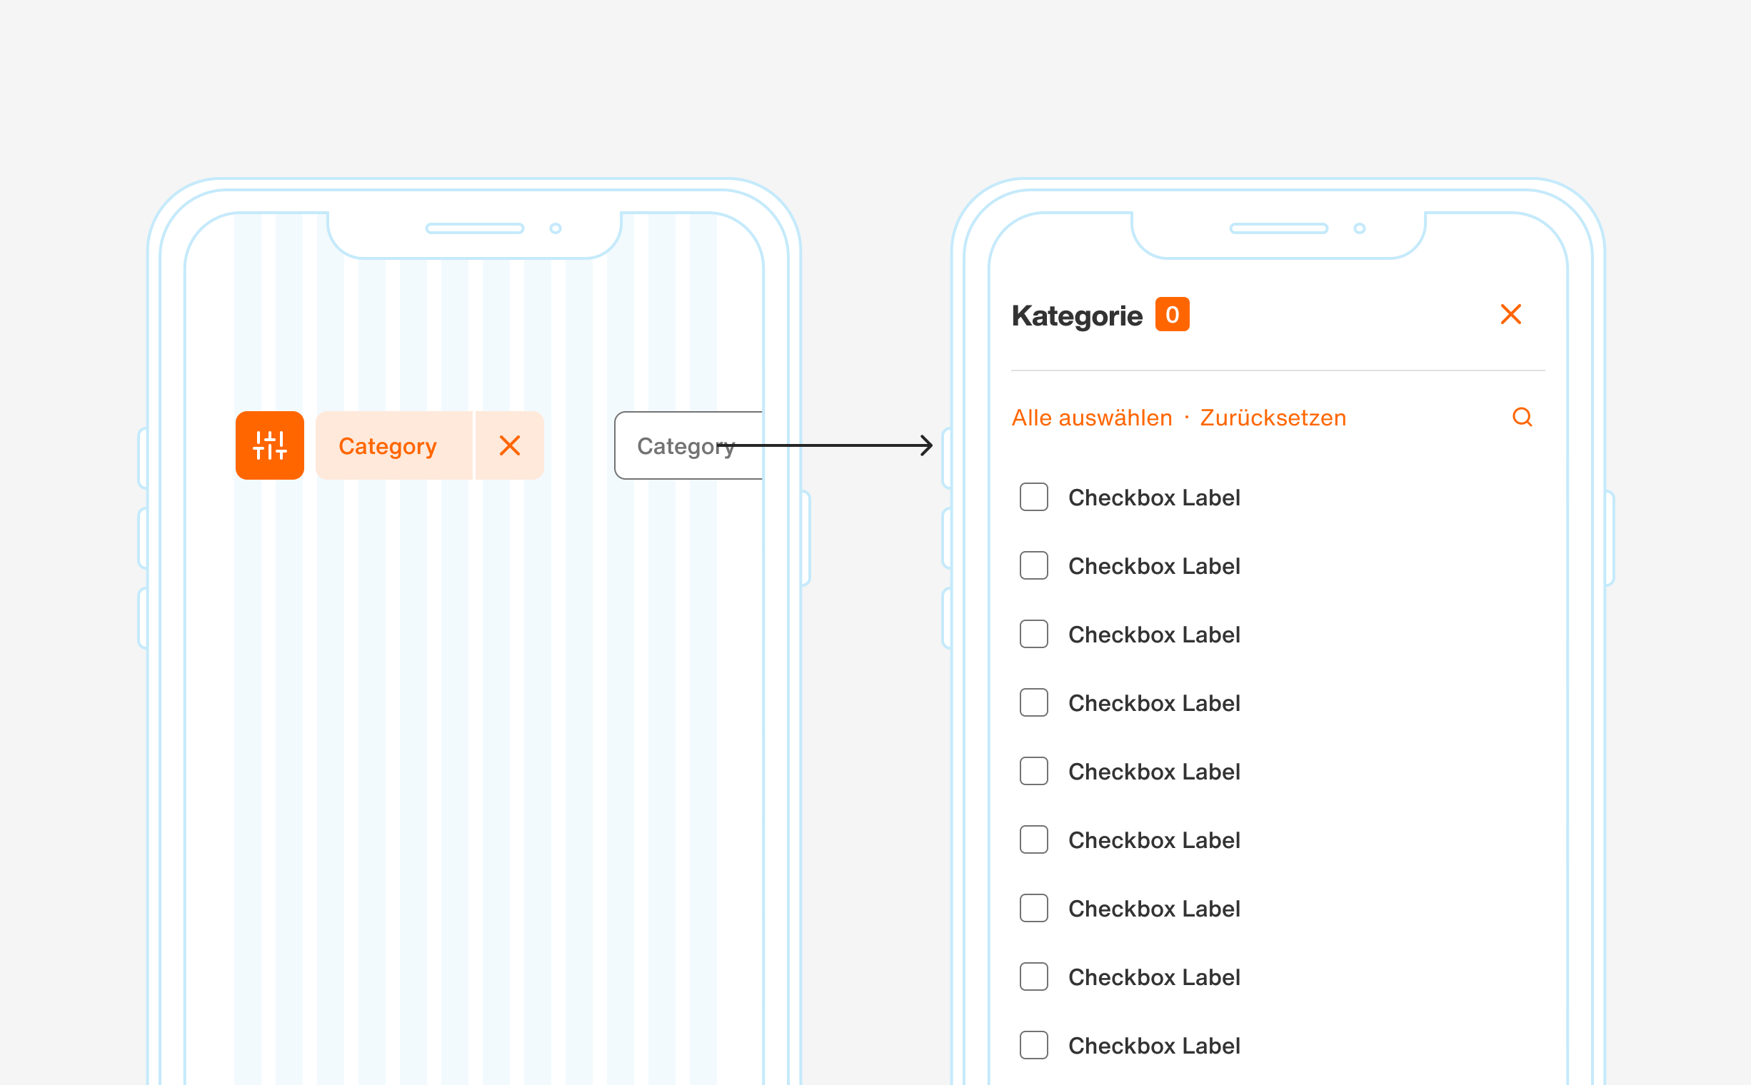Enable the third Checkbox Label entry
Screen dimensions: 1751x1085
coord(1033,635)
